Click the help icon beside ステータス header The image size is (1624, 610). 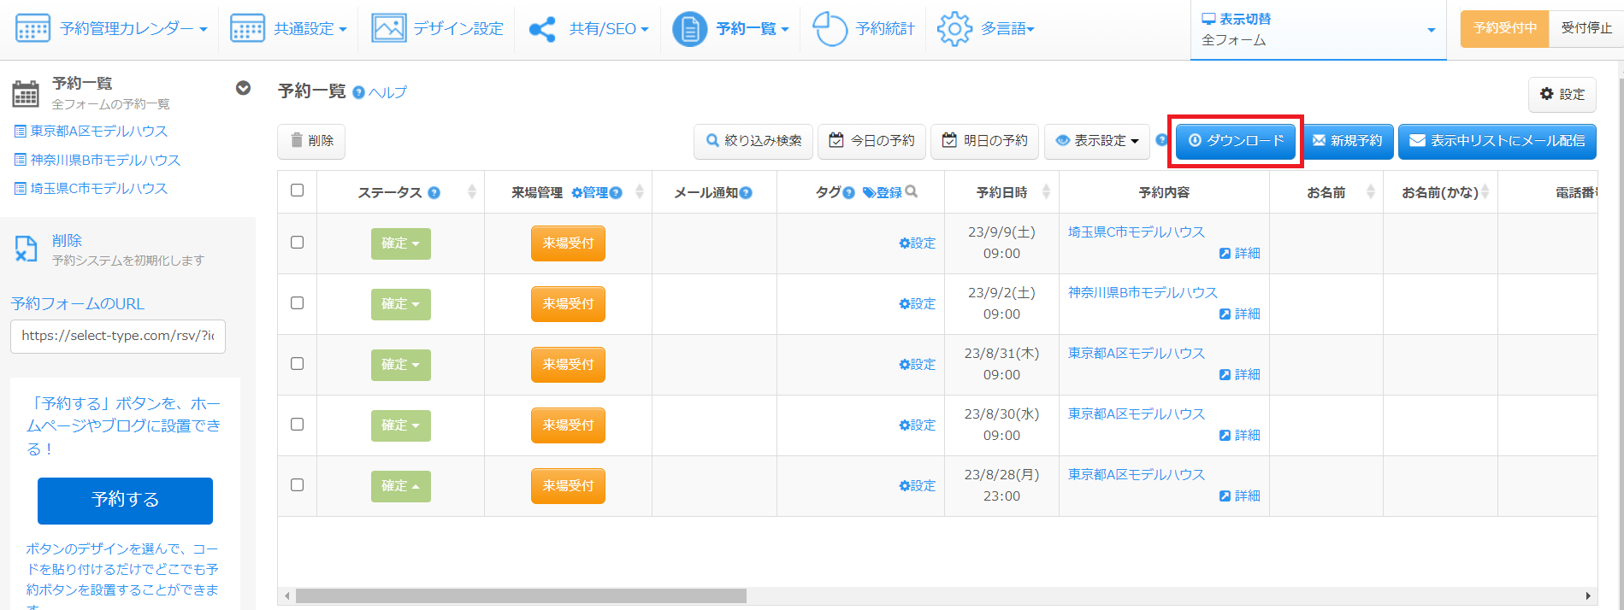pos(434,193)
